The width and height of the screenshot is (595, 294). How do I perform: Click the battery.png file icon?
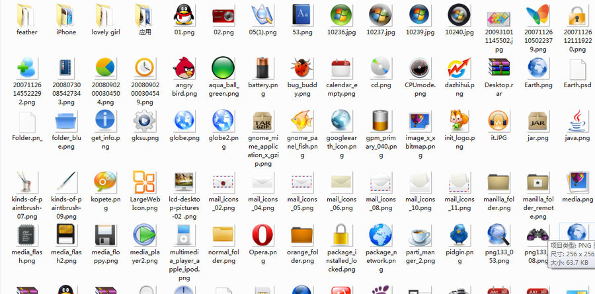click(262, 69)
